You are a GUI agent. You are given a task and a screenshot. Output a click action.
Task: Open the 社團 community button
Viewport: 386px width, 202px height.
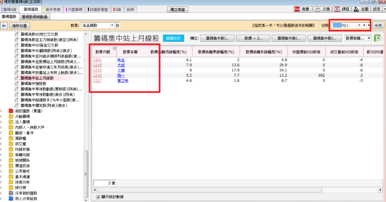361,9
